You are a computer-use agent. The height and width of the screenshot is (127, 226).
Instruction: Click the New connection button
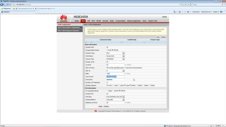pos(158,37)
